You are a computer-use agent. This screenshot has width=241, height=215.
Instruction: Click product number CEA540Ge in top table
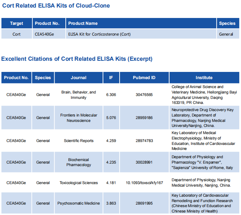pos(44,35)
